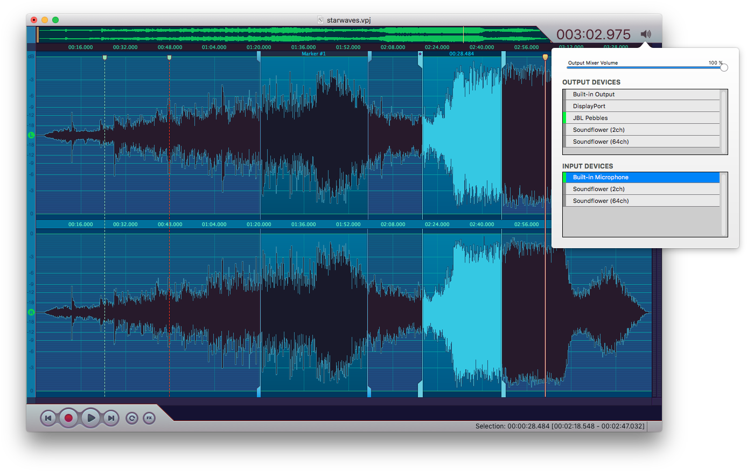Toggle the green L channel indicator
Image resolution: width=747 pixels, height=471 pixels.
click(x=31, y=136)
